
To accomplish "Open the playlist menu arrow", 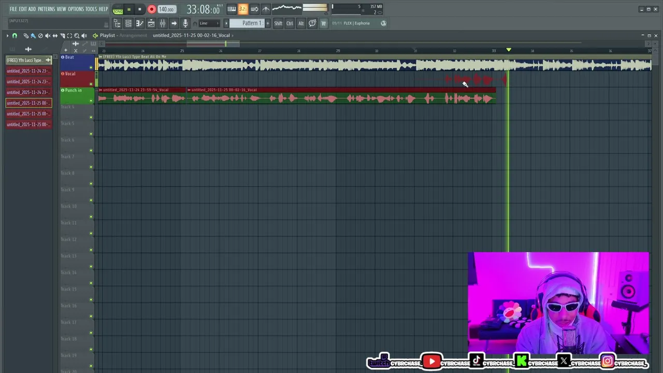I will coord(7,36).
